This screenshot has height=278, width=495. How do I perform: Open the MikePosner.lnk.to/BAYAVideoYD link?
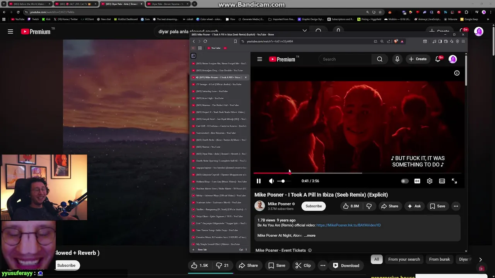(348, 225)
